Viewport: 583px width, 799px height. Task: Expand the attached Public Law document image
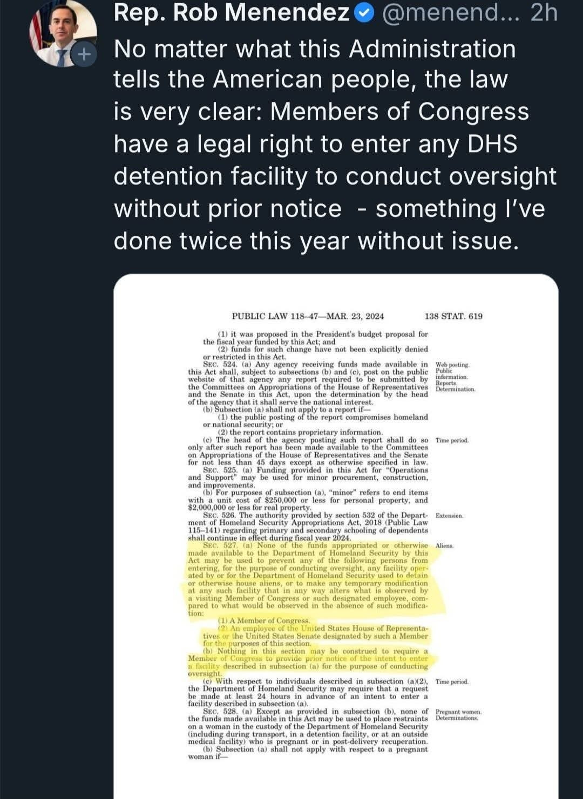click(x=336, y=536)
